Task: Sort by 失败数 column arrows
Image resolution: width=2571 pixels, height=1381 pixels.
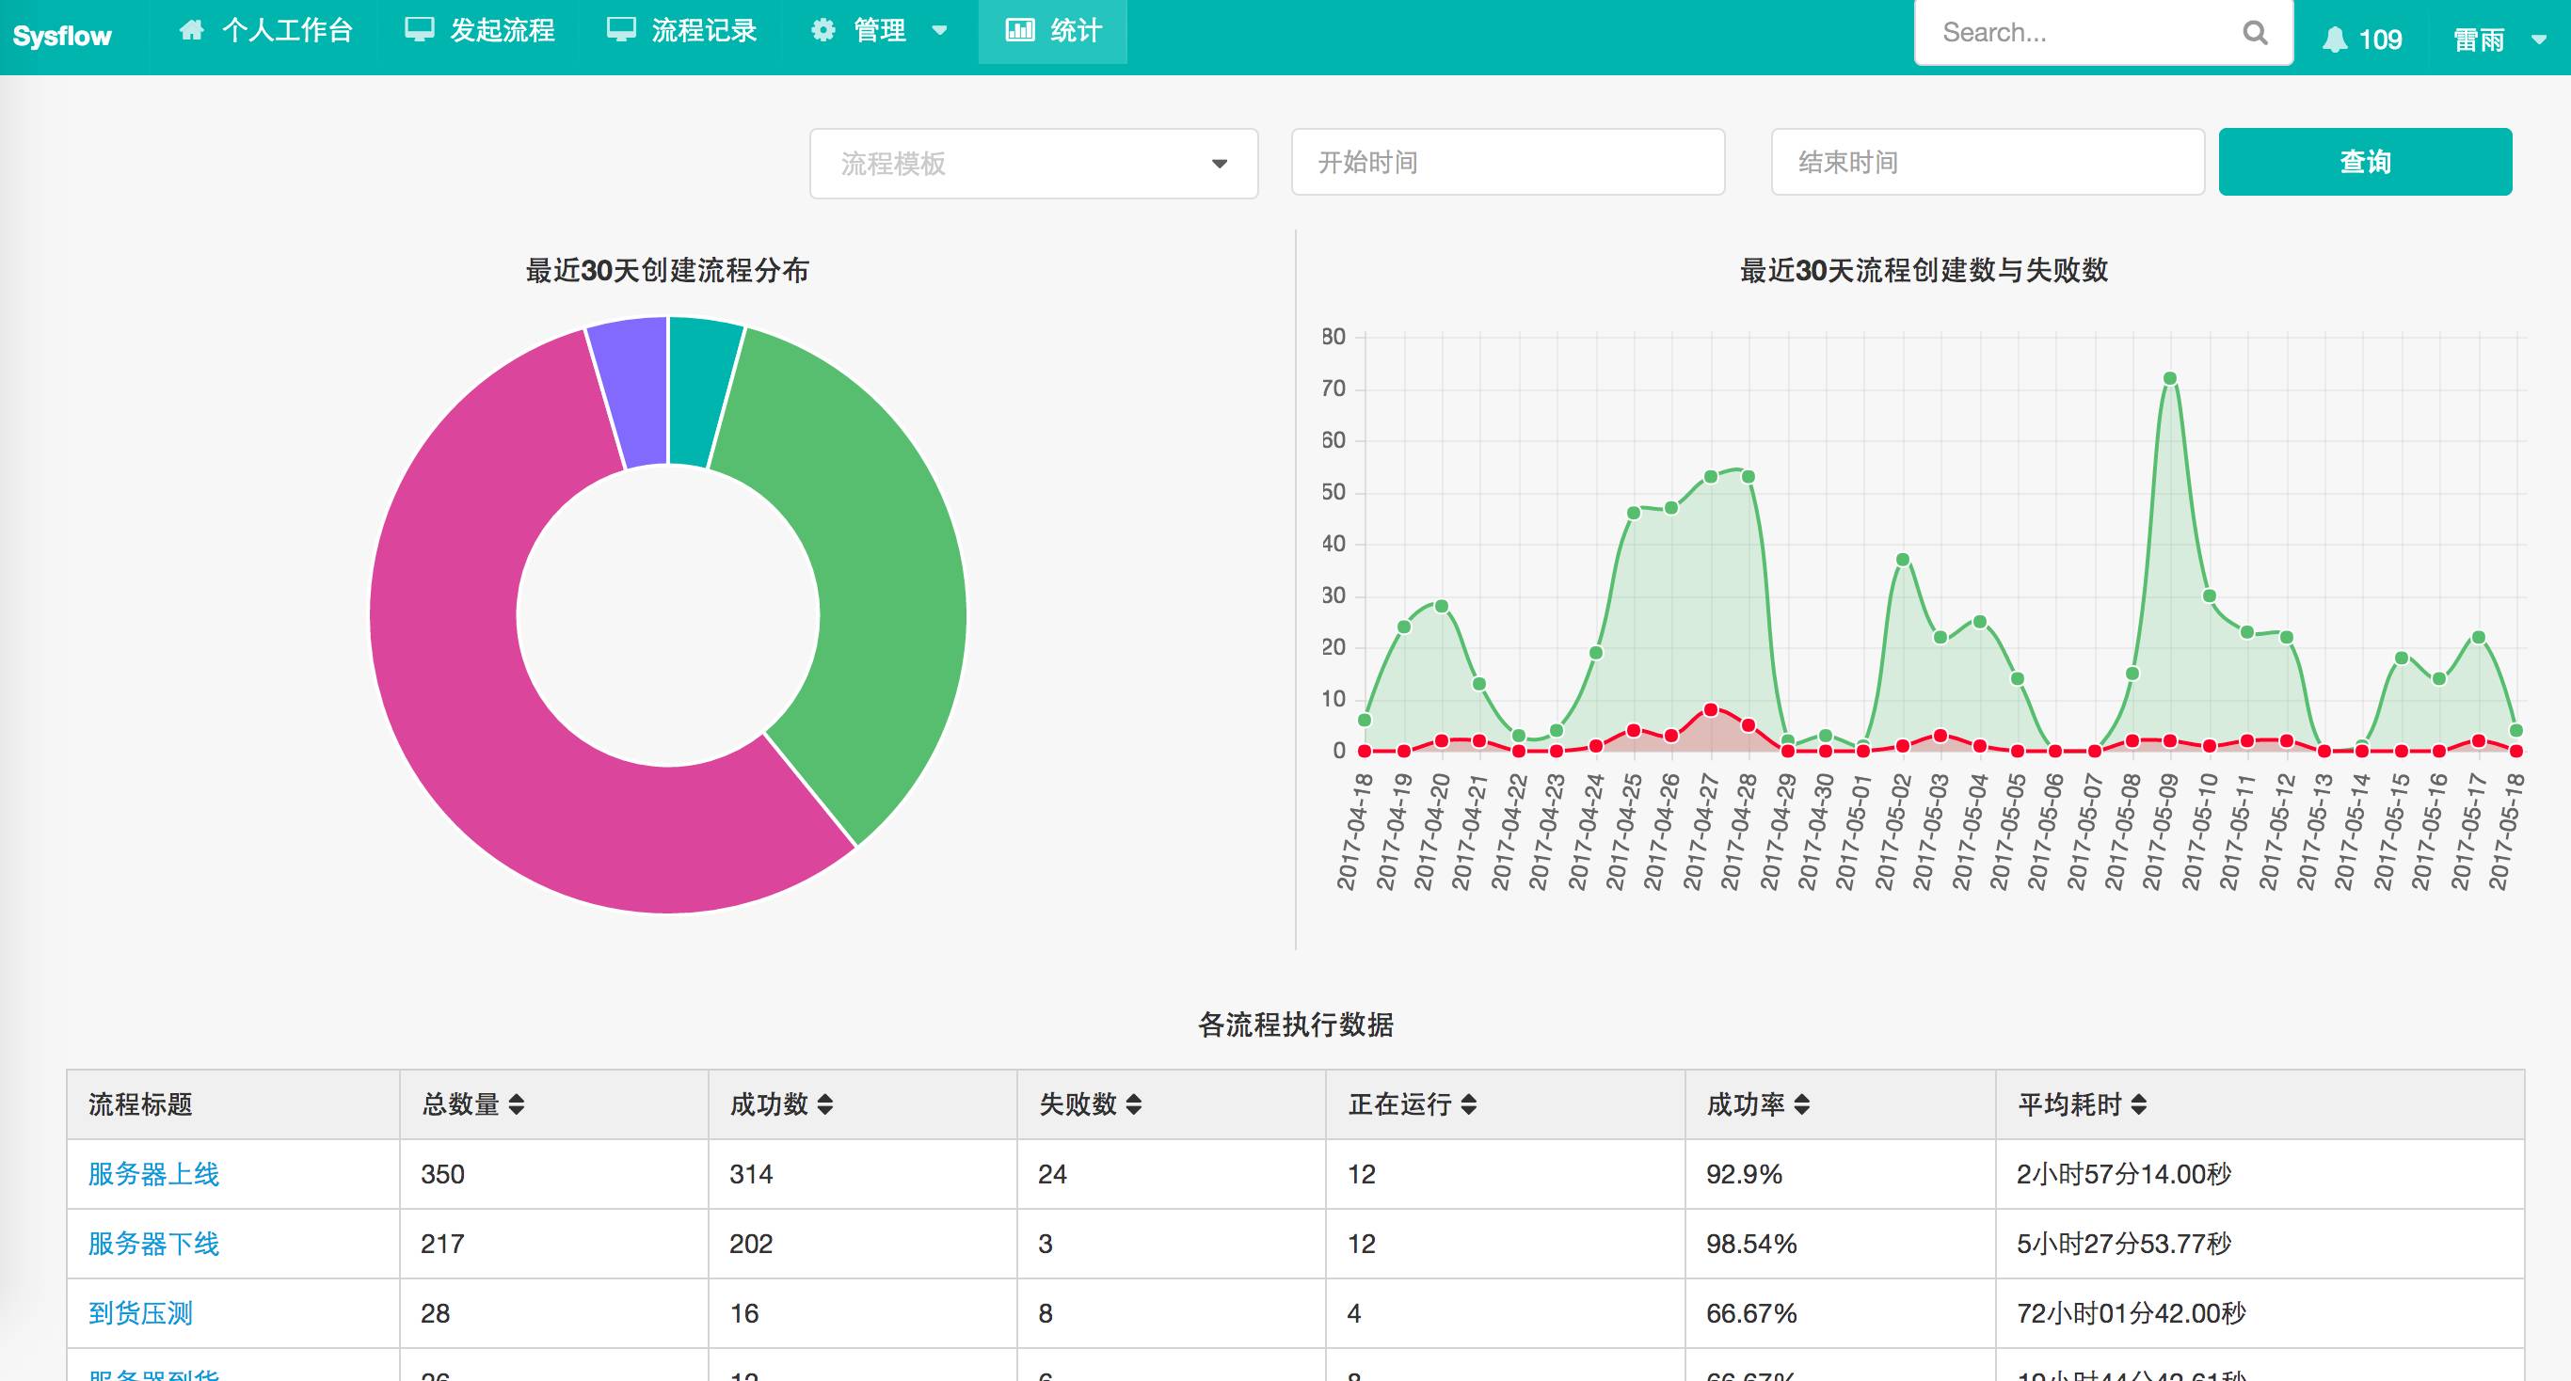Action: pyautogui.click(x=1134, y=1104)
